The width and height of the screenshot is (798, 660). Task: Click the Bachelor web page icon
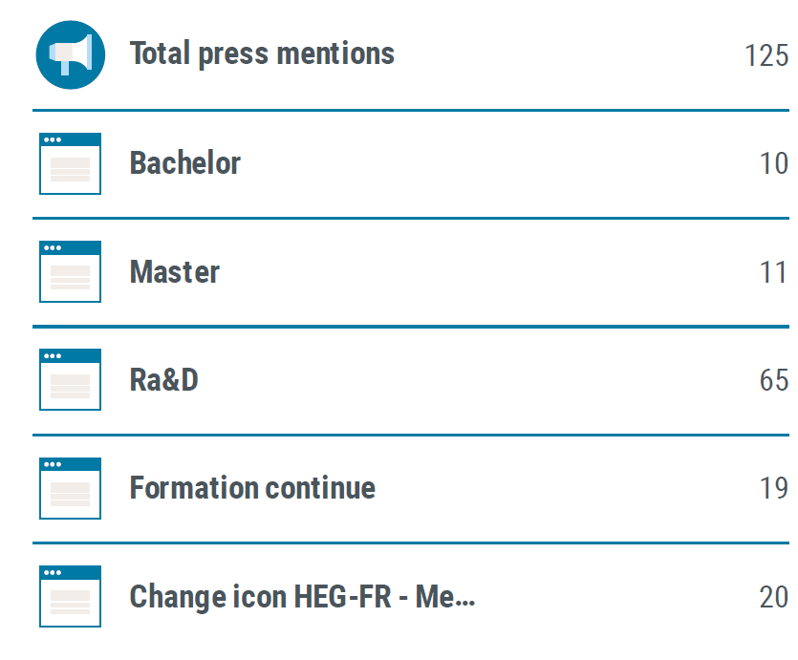(70, 163)
